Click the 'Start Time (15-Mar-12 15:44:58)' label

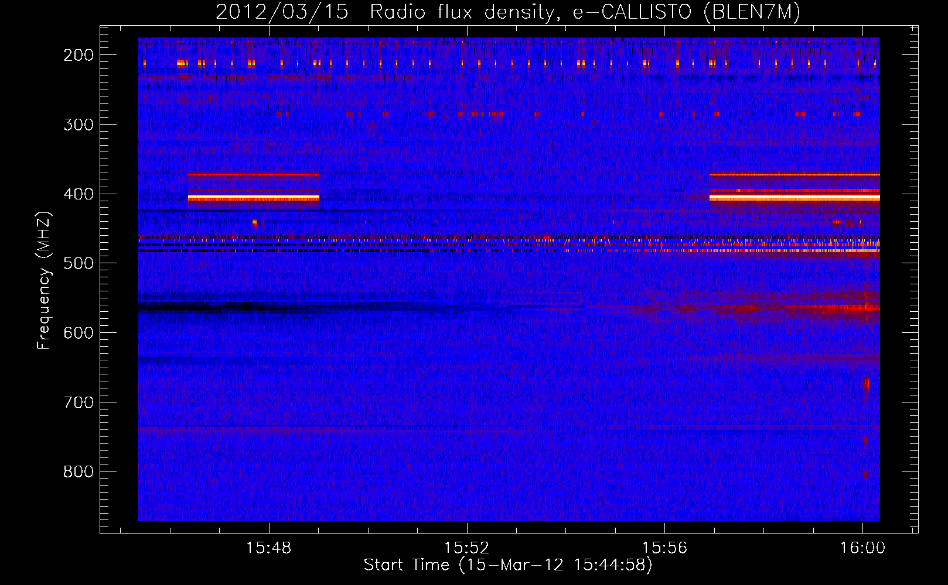[x=508, y=565]
